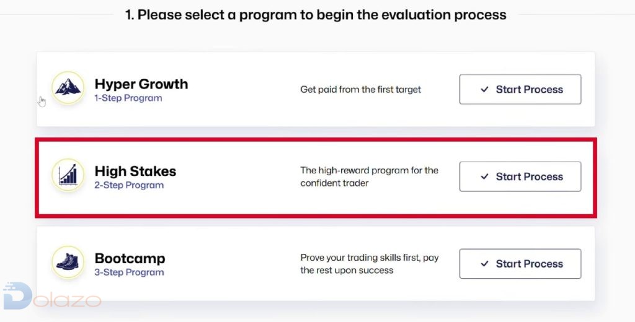Start Process for Bootcamp program

click(520, 264)
